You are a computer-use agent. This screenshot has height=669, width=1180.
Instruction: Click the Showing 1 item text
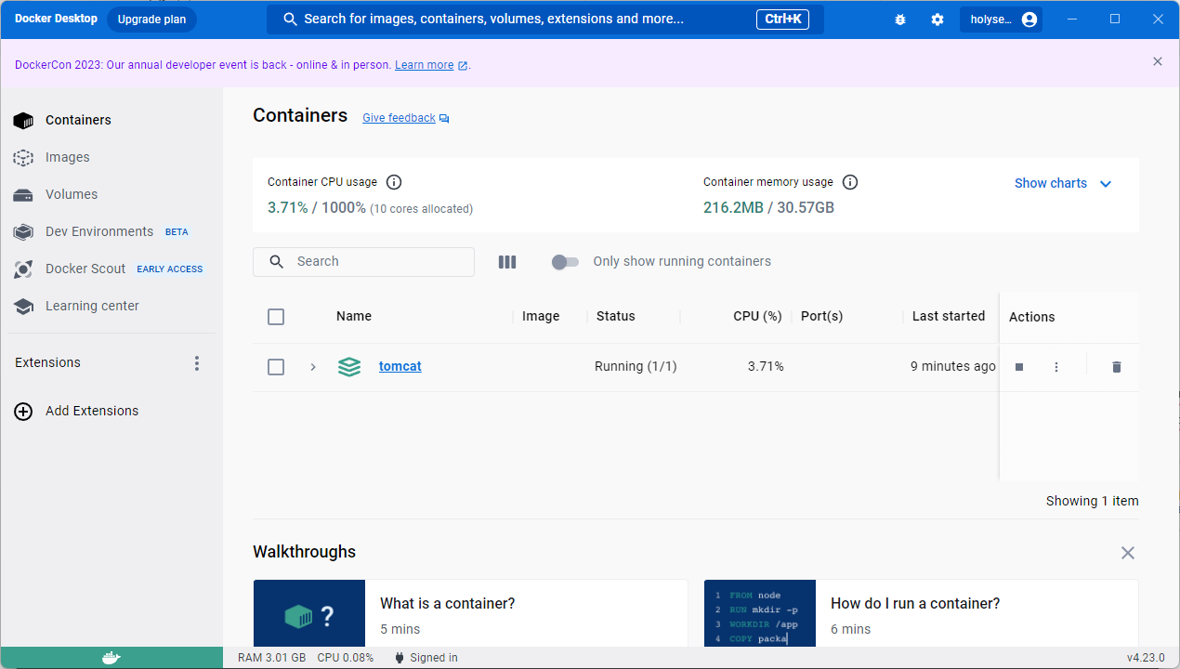[x=1092, y=501]
